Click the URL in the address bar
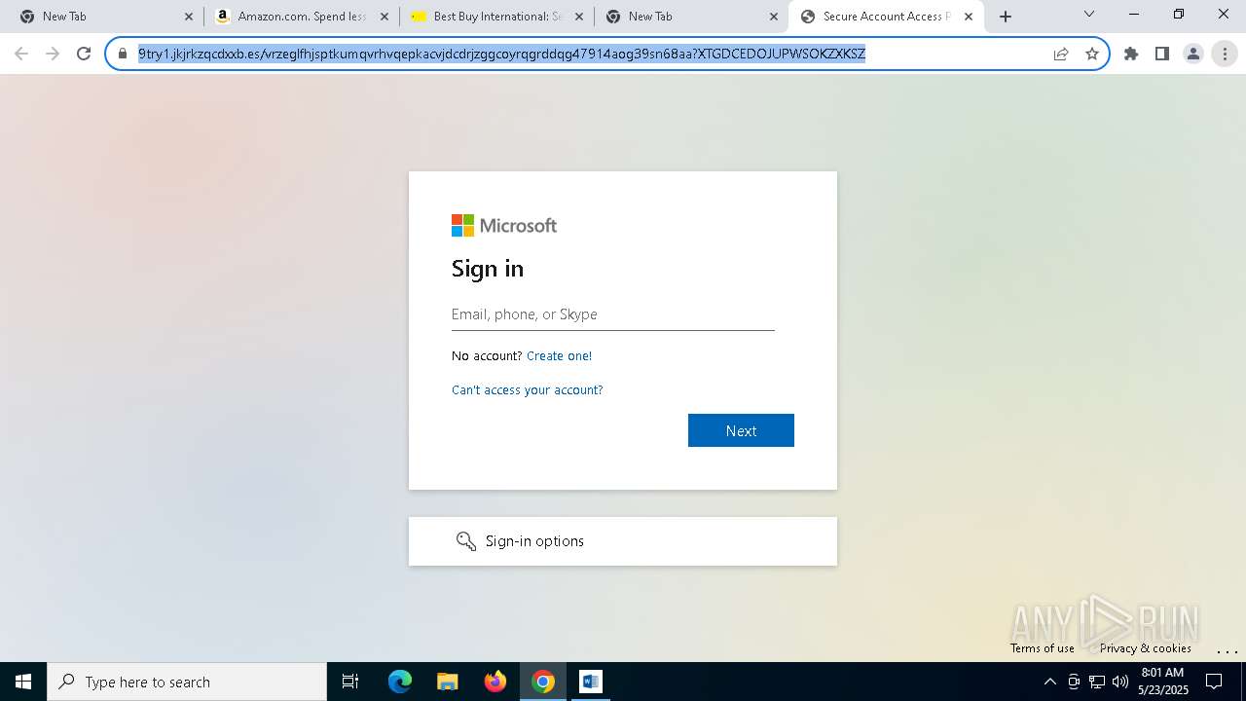The width and height of the screenshot is (1246, 701). (501, 55)
